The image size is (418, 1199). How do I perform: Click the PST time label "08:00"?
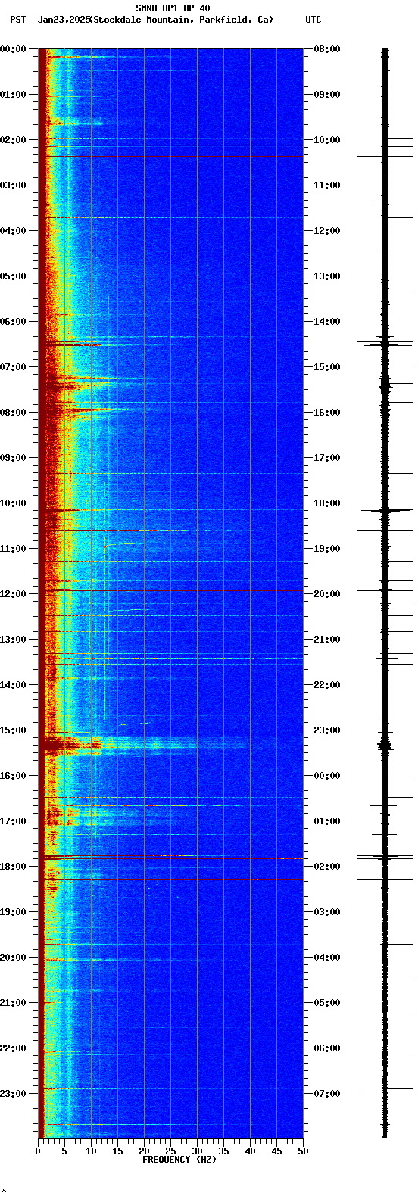click(x=14, y=412)
